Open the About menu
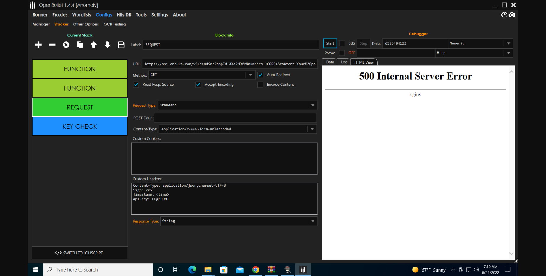Image resolution: width=546 pixels, height=276 pixels. (179, 15)
